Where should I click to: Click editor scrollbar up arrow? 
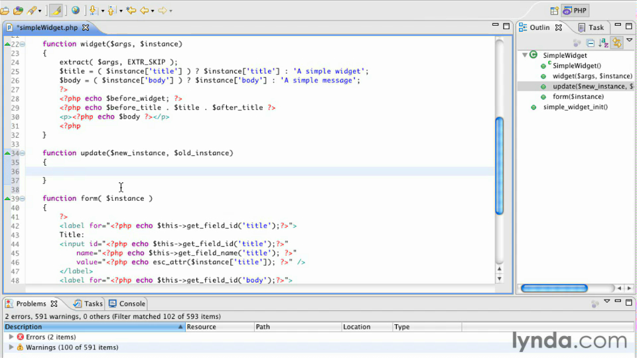point(499,268)
